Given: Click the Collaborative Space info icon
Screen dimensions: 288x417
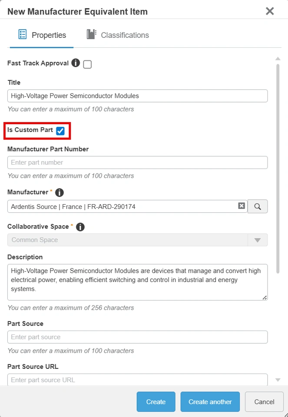Looking at the screenshot, I should (80, 227).
